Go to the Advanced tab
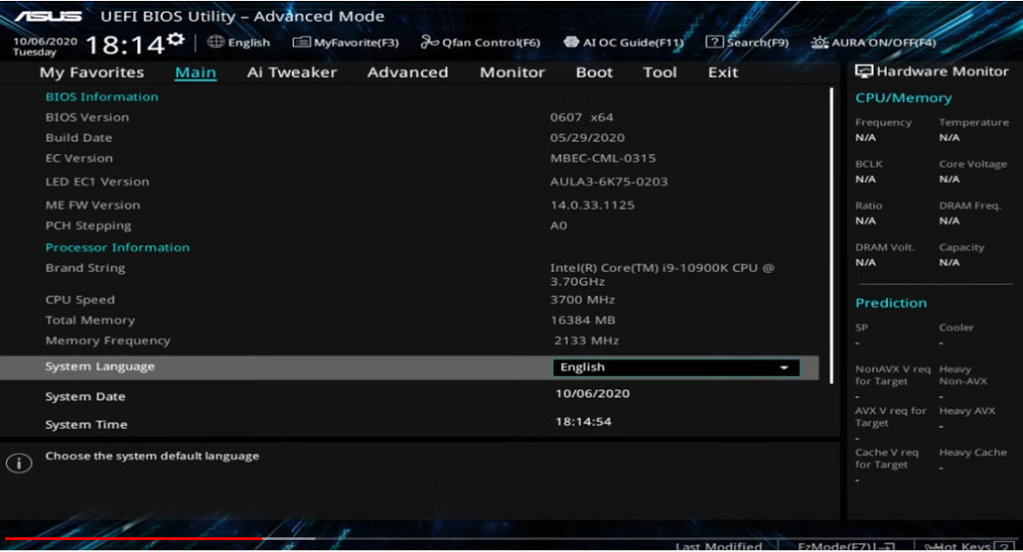This screenshot has width=1023, height=552. [408, 72]
